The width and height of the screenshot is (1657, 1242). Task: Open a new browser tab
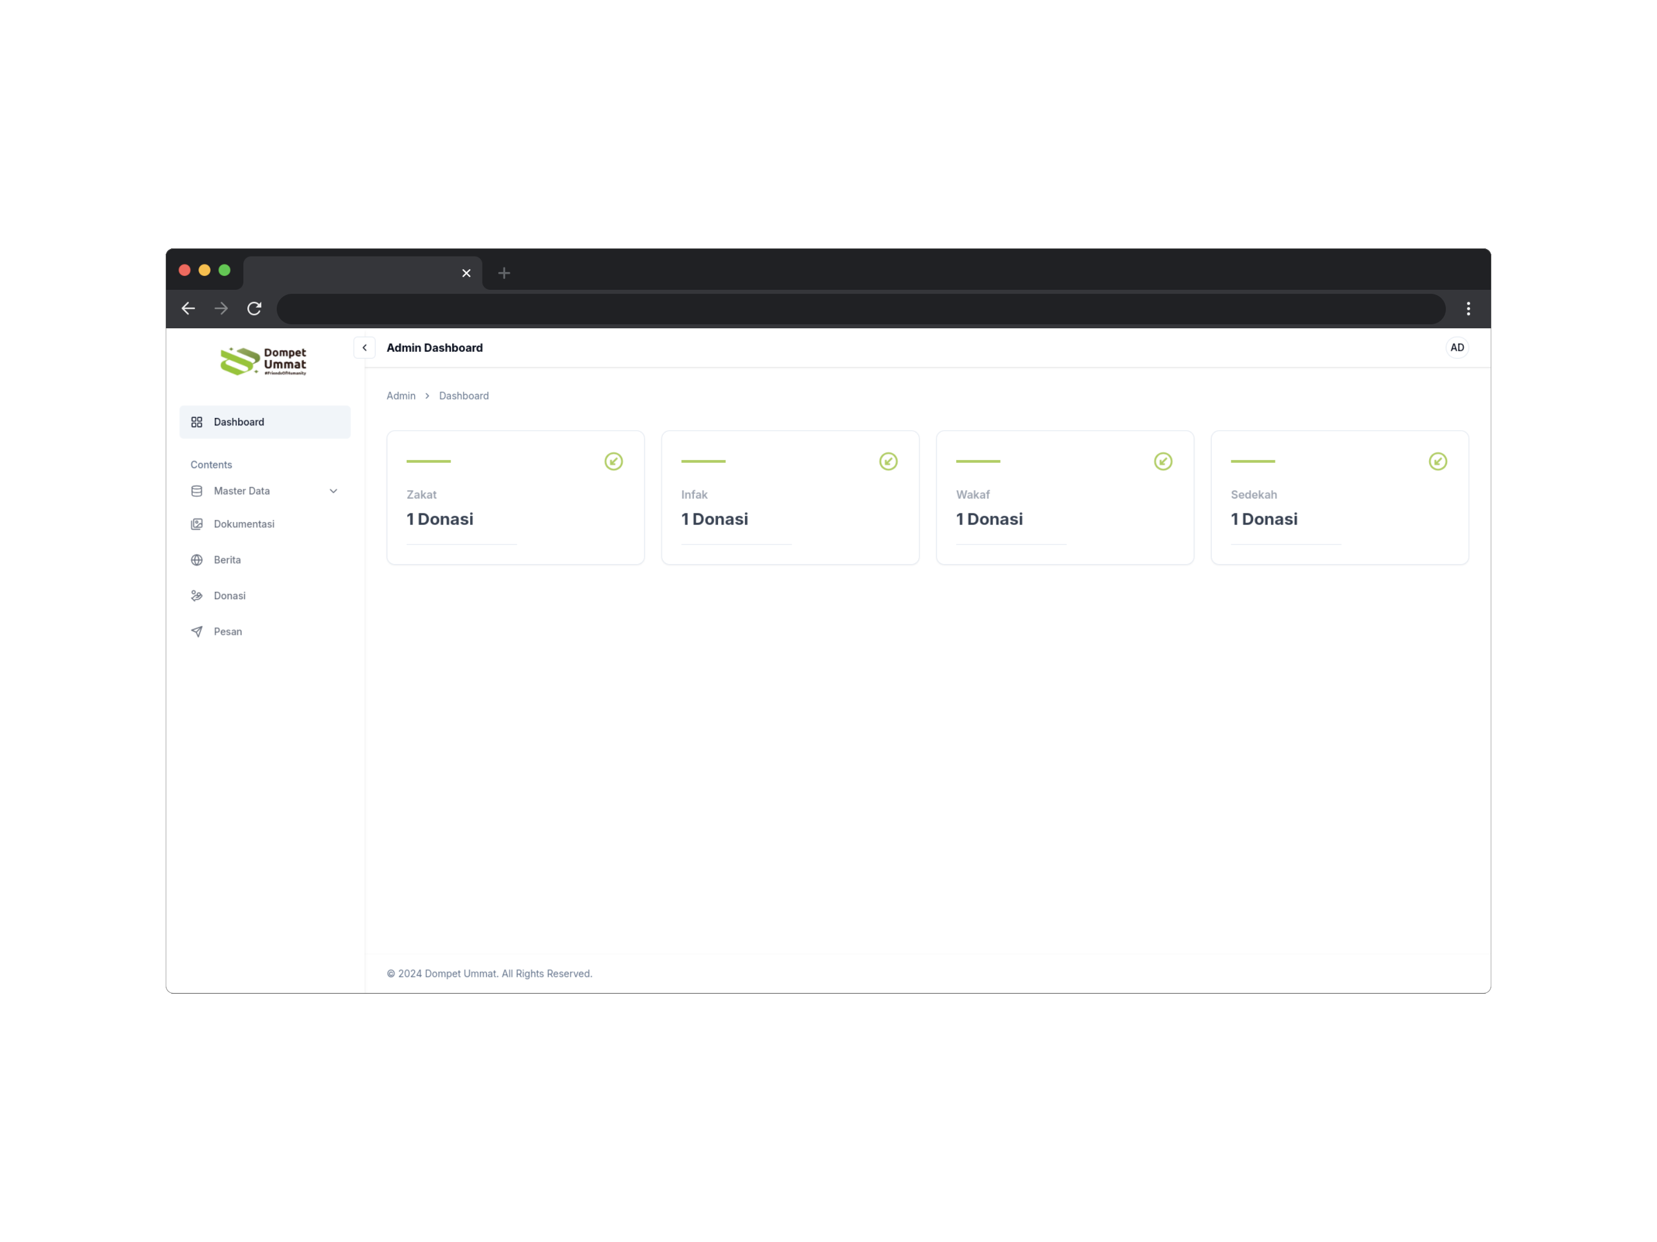(504, 273)
